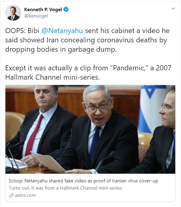Expand the tweet options chevron

click(x=173, y=9)
